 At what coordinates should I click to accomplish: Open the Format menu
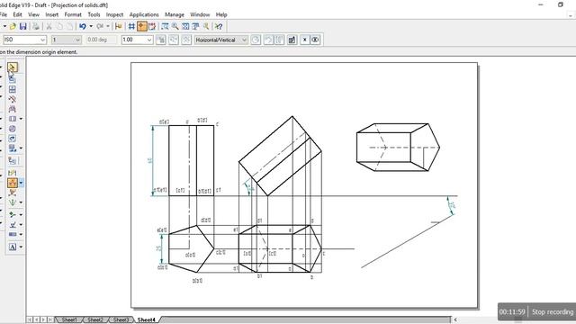[x=73, y=14]
